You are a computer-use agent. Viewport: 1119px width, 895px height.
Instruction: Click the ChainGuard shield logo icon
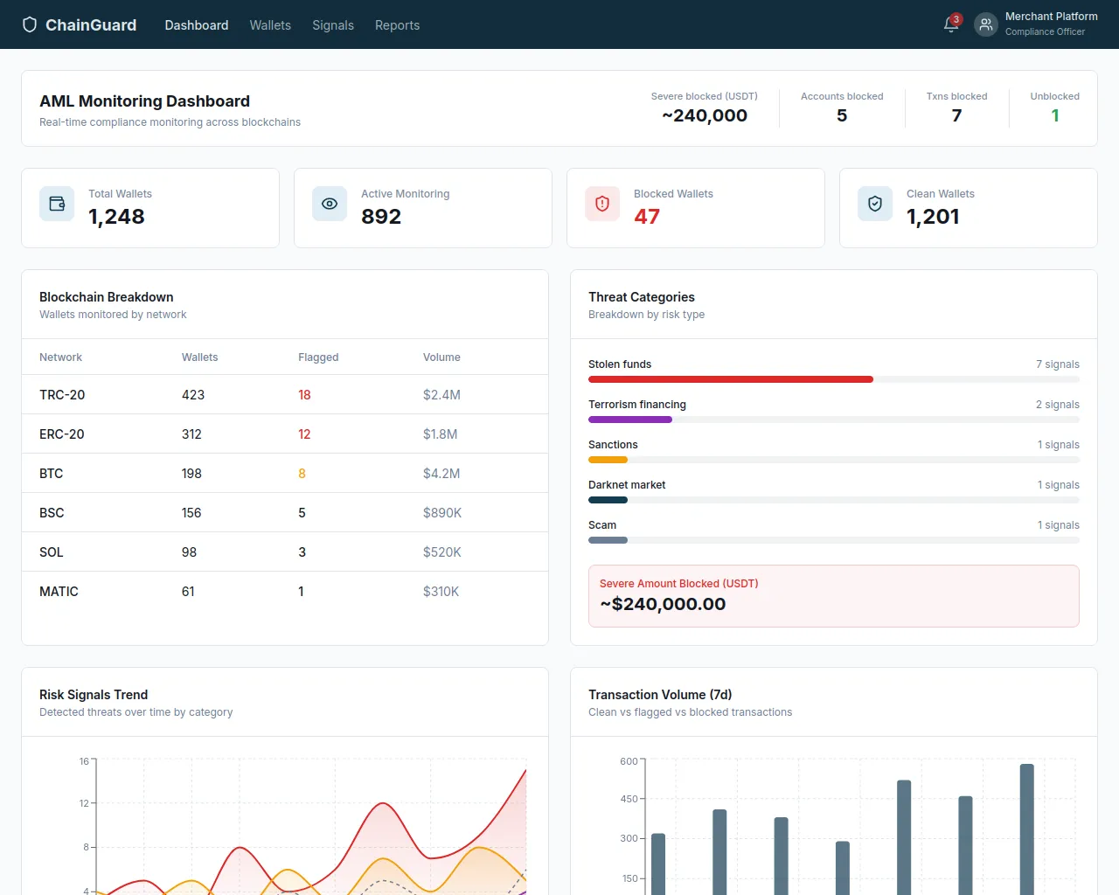[30, 24]
